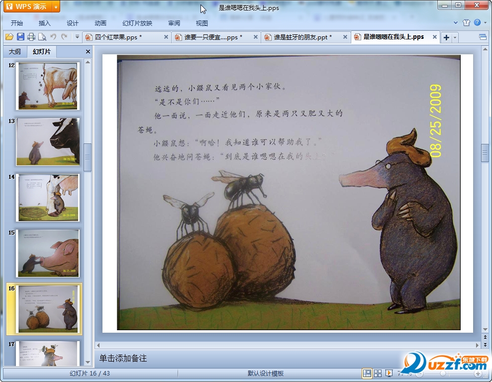
Task: Open the WPS 演示 application menu
Action: [28, 6]
